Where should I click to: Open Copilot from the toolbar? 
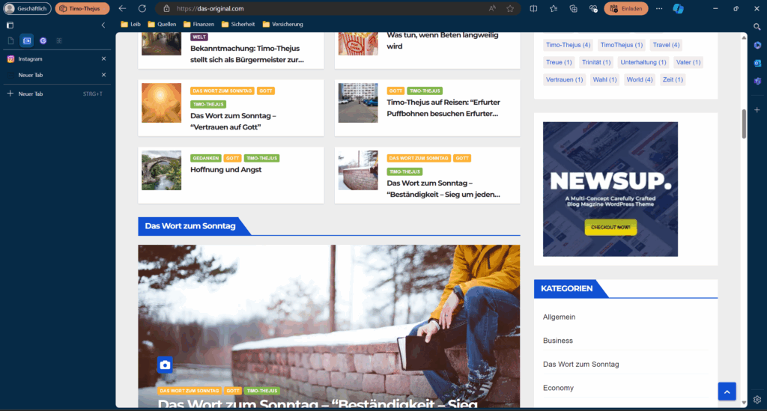click(x=679, y=8)
